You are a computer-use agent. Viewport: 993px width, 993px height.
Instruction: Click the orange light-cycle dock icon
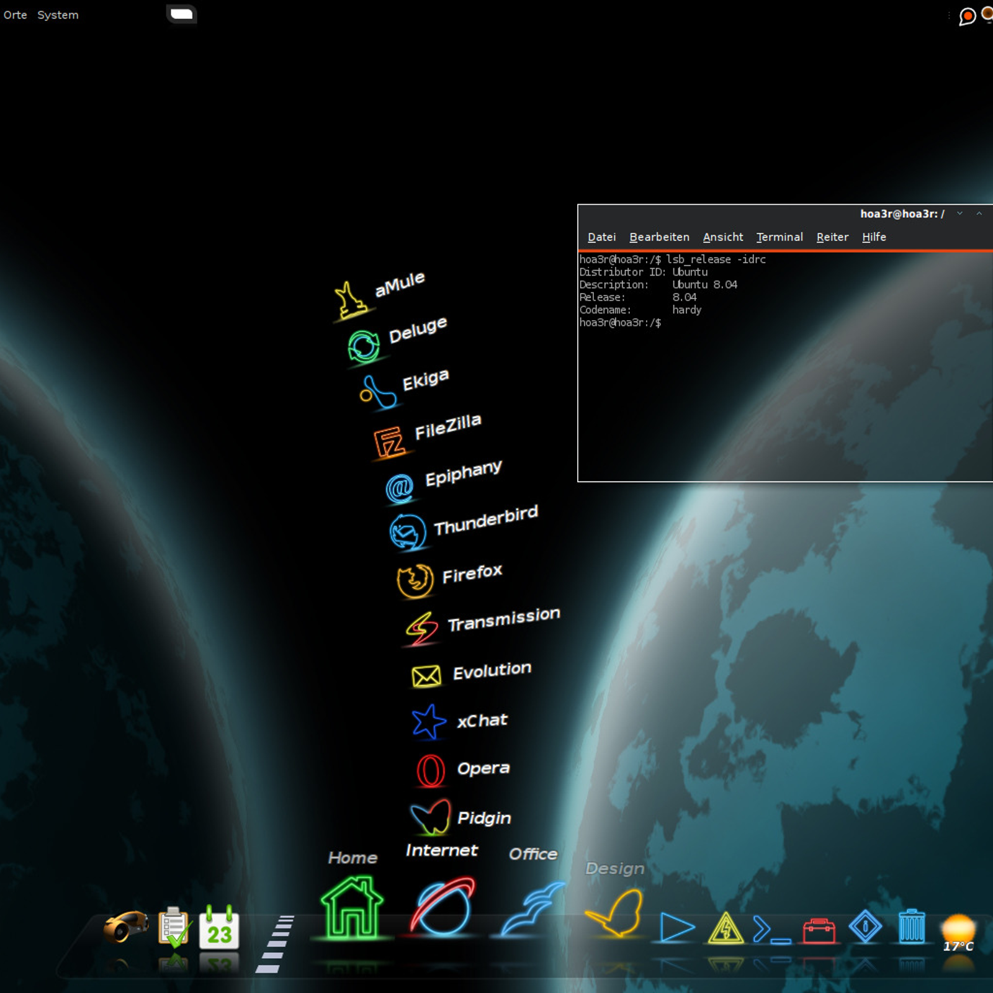click(126, 926)
